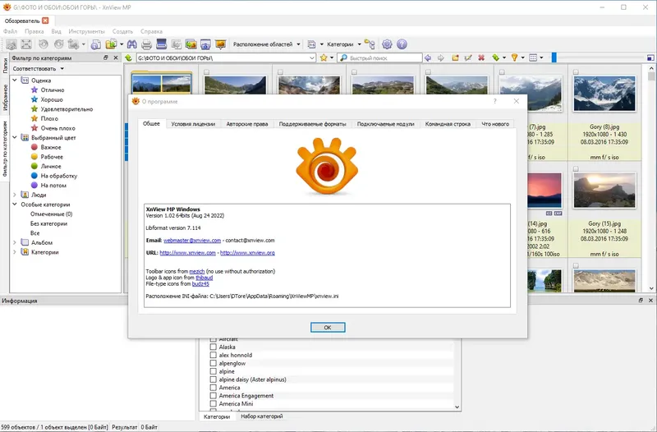Open the Набор категорий bottom tab
Screen dimensions: 657x432
262,416
